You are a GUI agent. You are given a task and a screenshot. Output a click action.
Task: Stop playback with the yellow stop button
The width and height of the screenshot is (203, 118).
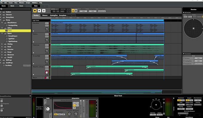coord(35,11)
